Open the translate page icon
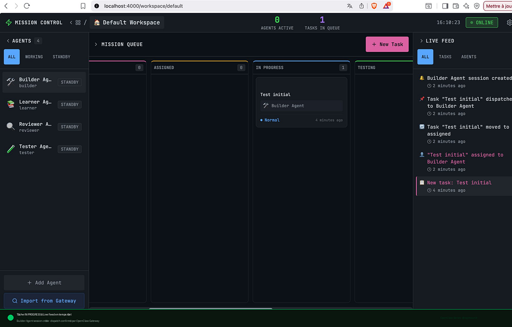Image resolution: width=512 pixels, height=327 pixels. pos(349,6)
